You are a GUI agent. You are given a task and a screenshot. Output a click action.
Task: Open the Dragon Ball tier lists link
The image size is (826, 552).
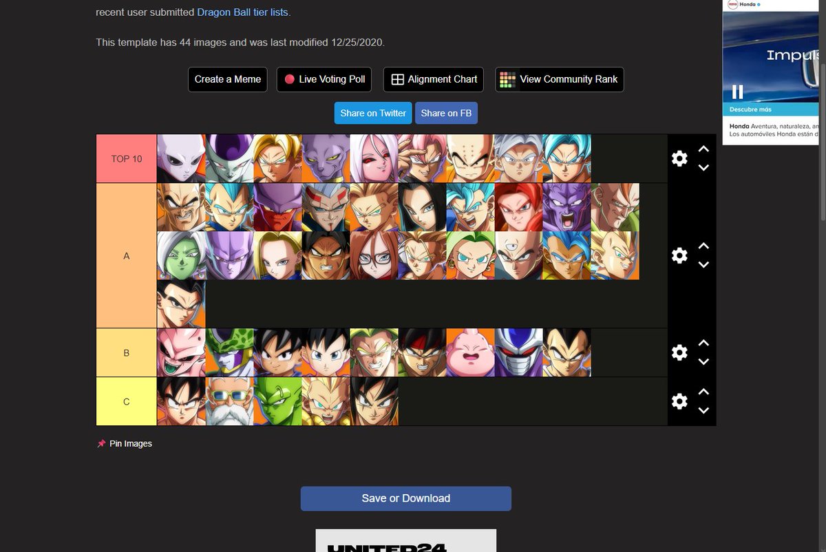[242, 12]
